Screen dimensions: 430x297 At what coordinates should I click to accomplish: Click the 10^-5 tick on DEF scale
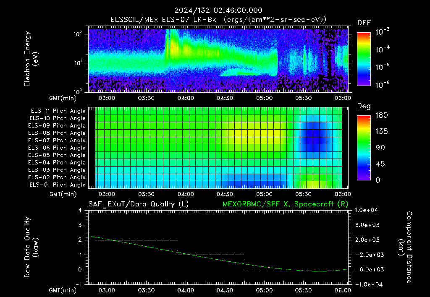382,67
